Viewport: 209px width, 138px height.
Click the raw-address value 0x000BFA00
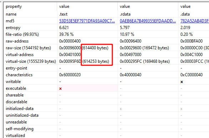click(x=192, y=41)
